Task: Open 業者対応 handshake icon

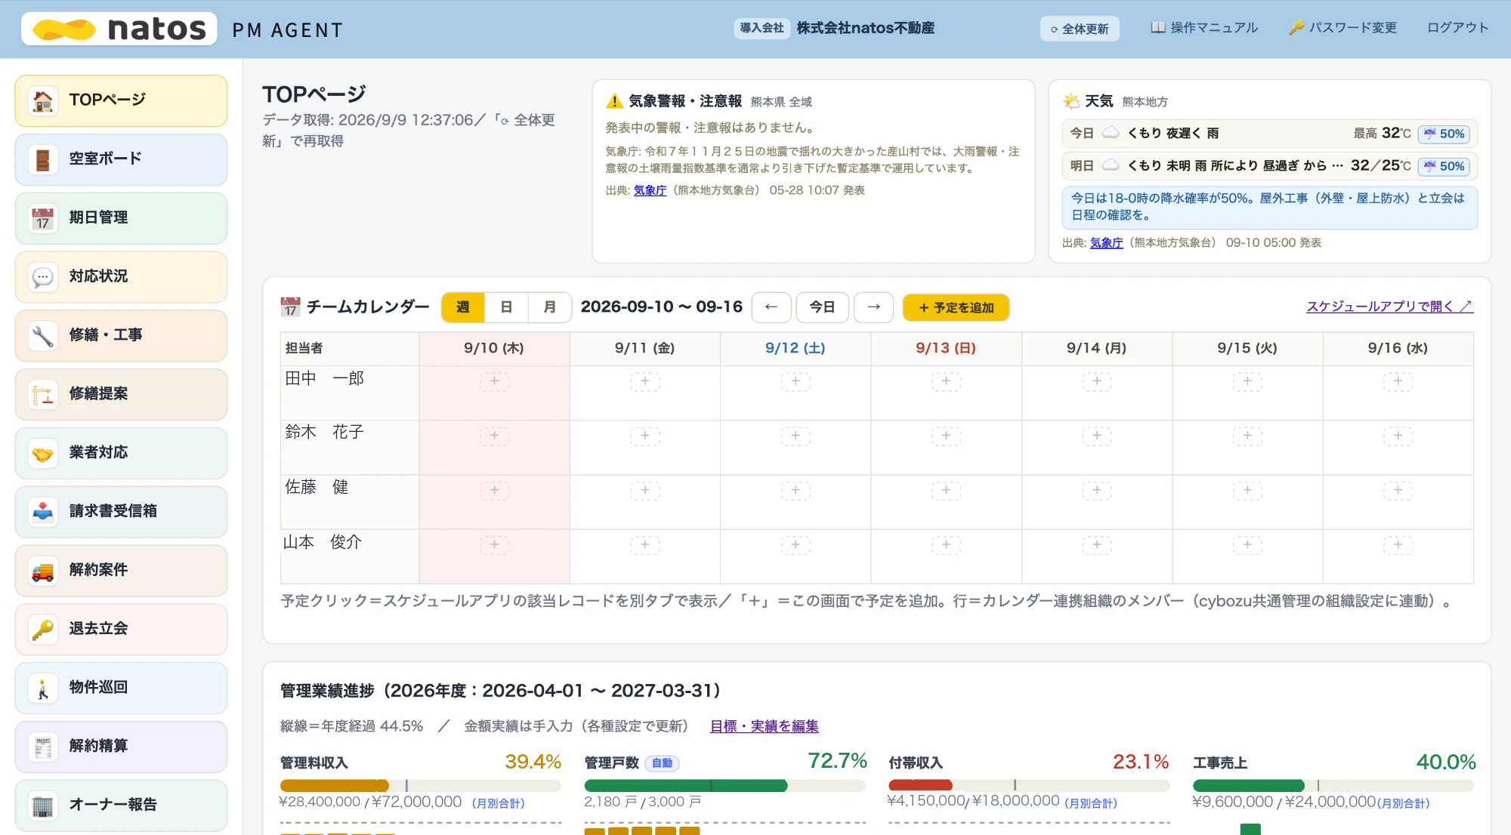Action: (43, 453)
